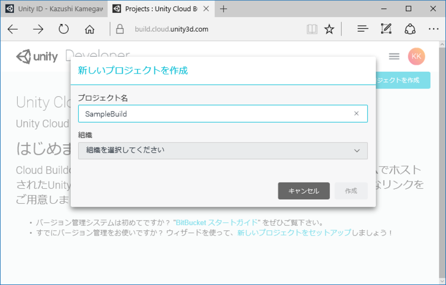Add page to favorites star
The image size is (446, 285).
[x=329, y=30]
